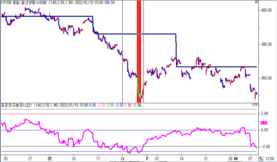Click the F February marker on the time axis
The width and height of the screenshot is (277, 162).
pyautogui.click(x=147, y=159)
